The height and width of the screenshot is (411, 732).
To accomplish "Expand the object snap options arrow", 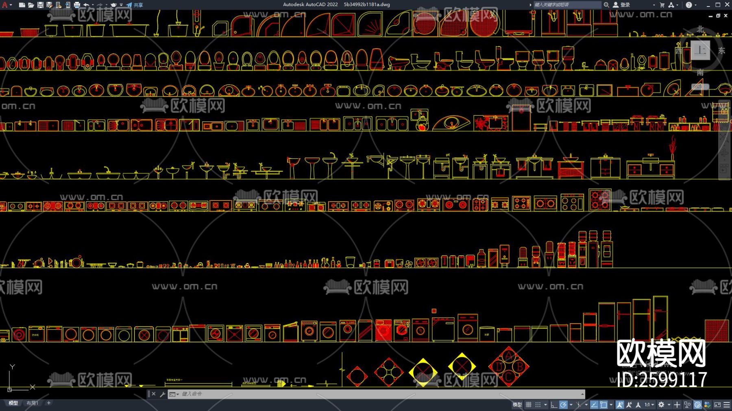I will 611,405.
